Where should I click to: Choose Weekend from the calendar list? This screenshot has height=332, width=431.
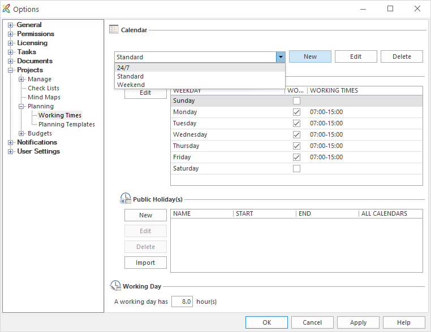point(200,85)
